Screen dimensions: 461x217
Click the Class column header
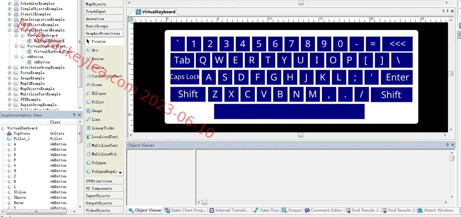pyautogui.click(x=55, y=122)
